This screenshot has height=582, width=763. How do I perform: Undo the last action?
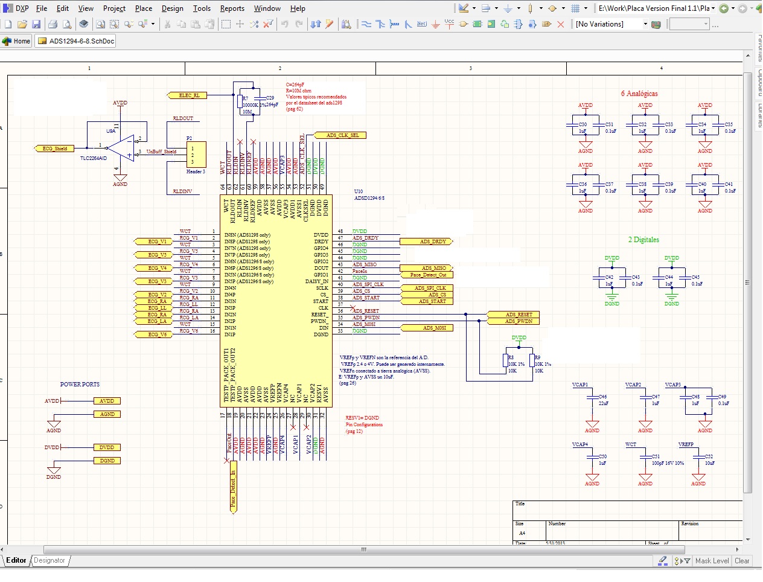tap(285, 24)
